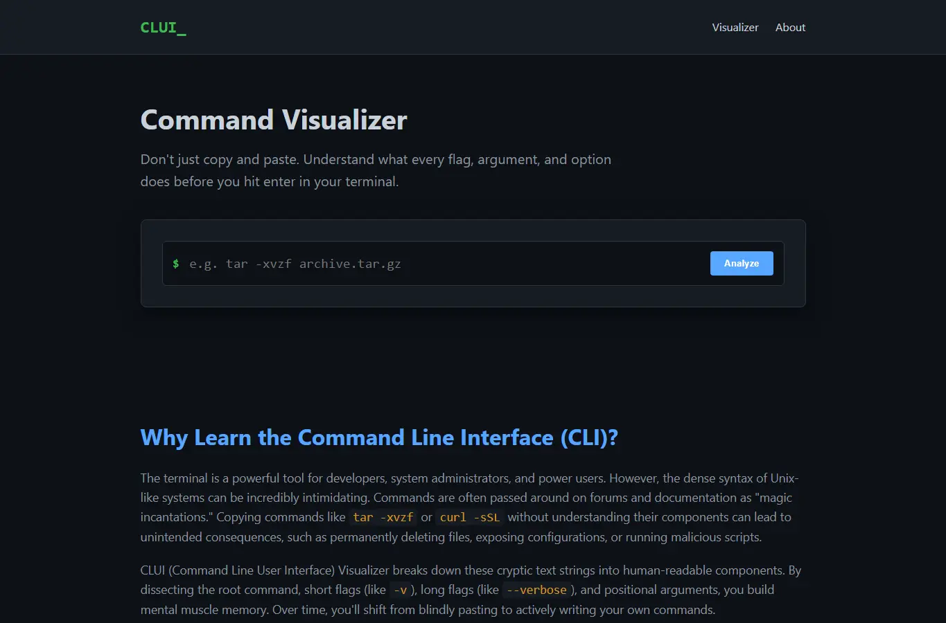This screenshot has width=946, height=623.
Task: Click the '-v' code snippet
Action: (400, 590)
